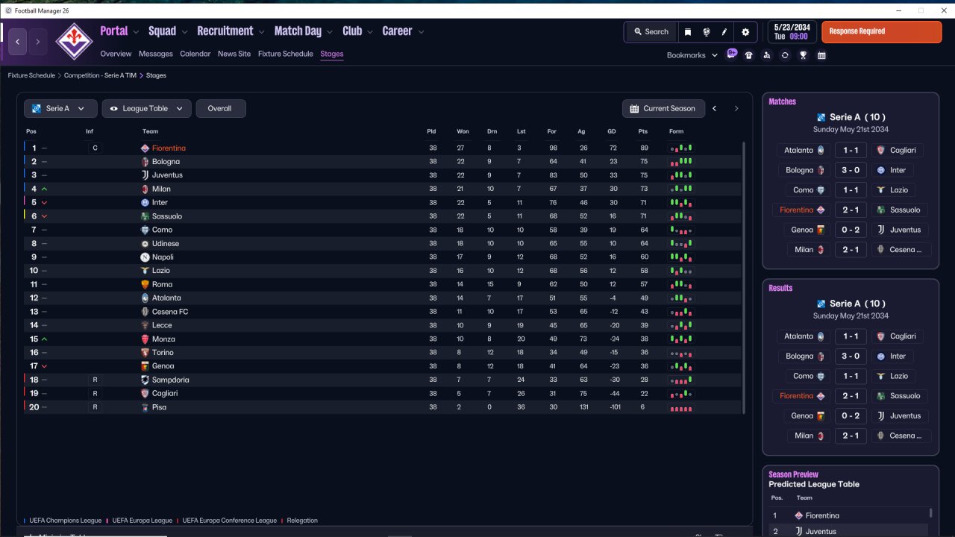Viewport: 955px width, 537px height.
Task: Open the globe world icon
Action: [x=706, y=32]
